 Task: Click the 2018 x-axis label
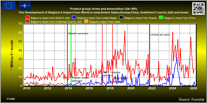110,88
